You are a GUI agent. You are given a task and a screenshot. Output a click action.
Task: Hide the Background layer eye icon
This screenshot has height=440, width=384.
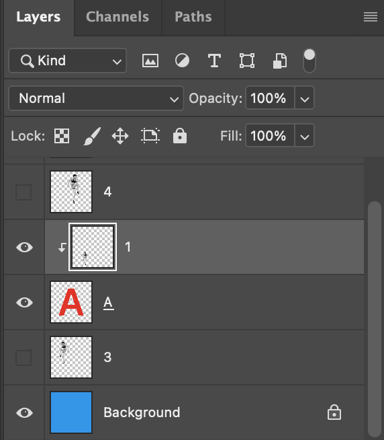click(24, 413)
